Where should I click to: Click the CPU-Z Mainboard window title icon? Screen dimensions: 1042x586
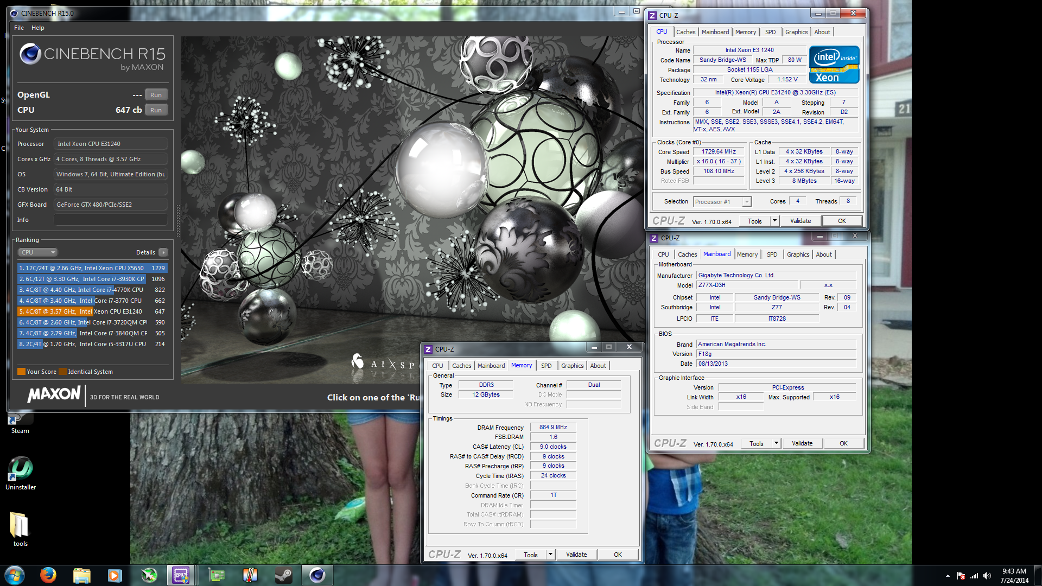coord(654,238)
